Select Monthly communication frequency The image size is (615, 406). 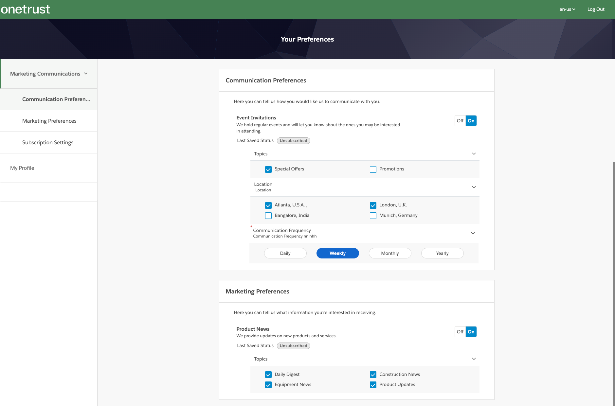(389, 253)
